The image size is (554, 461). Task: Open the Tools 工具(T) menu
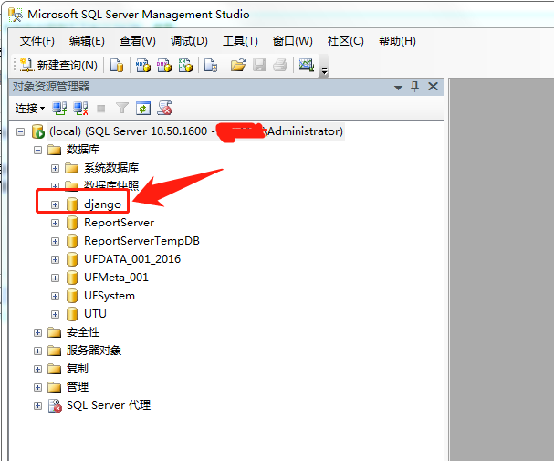coord(240,41)
